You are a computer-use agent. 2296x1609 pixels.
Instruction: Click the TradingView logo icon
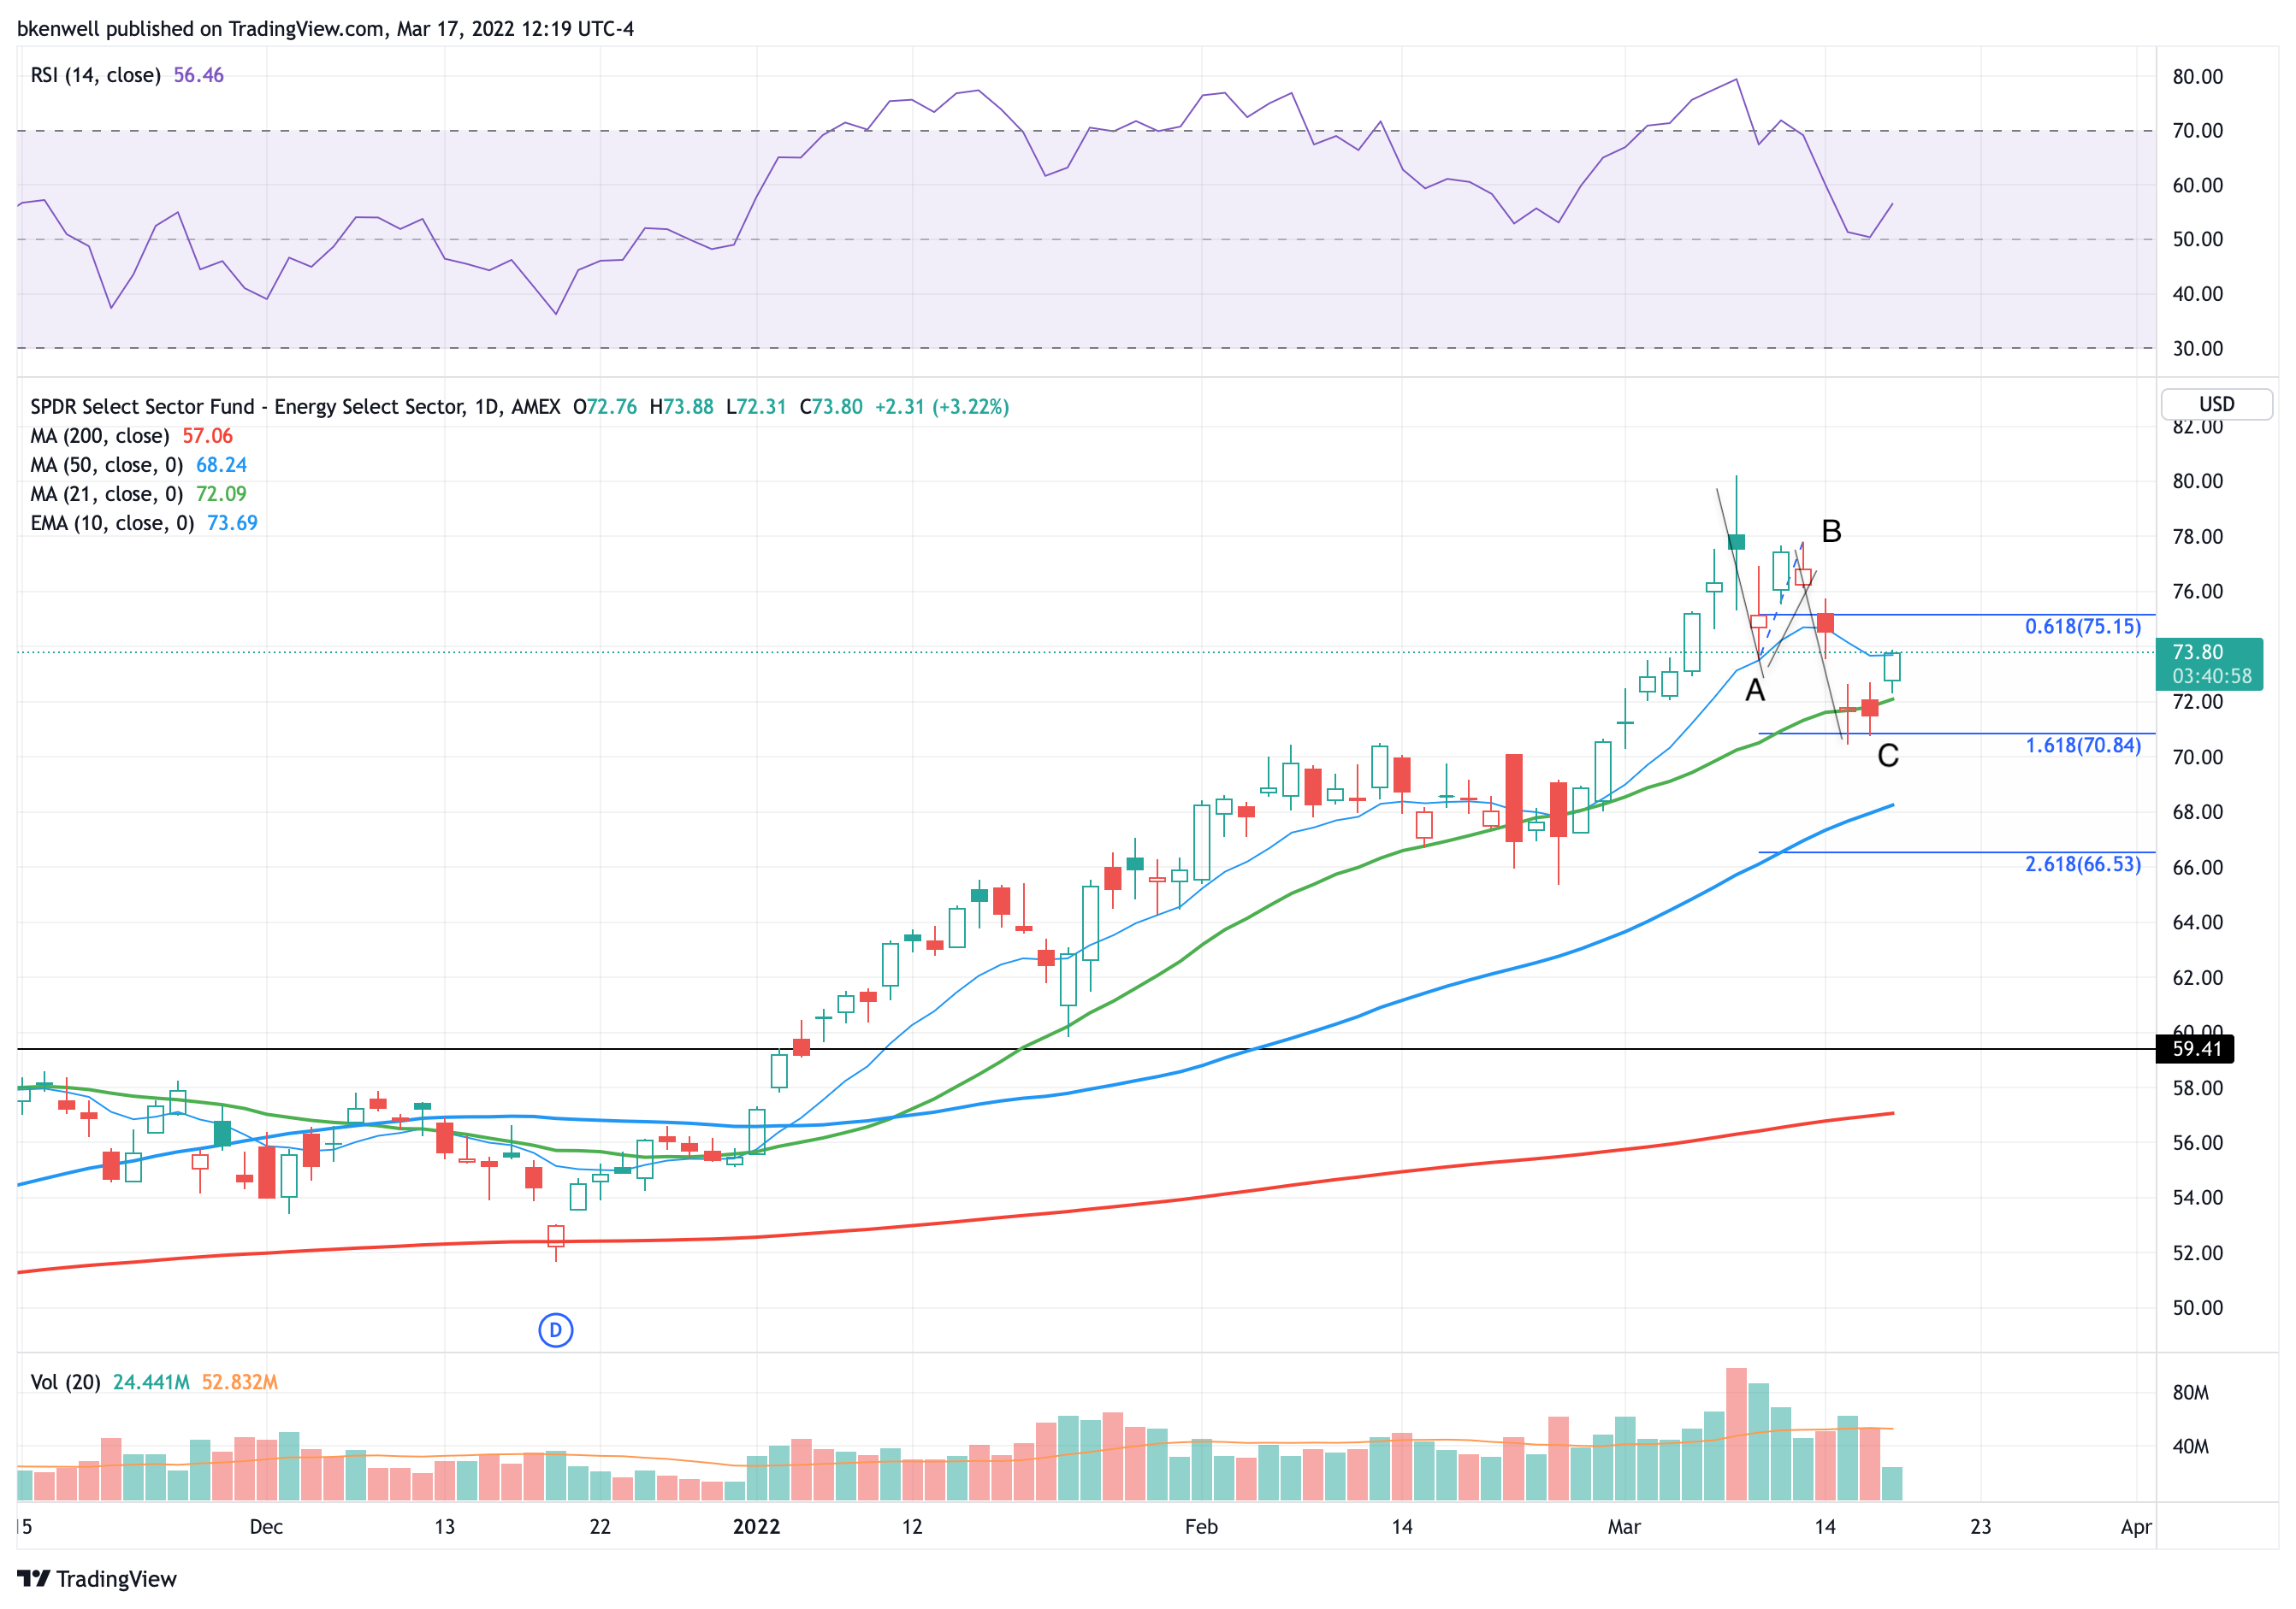coord(33,1578)
